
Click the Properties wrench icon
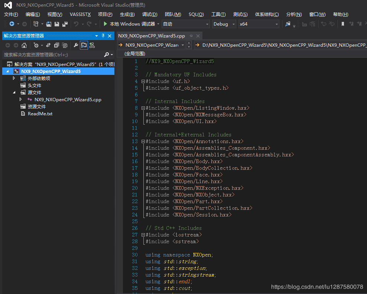[76, 45]
